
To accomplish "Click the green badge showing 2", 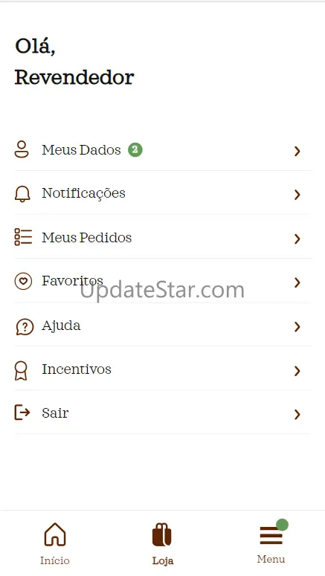I will [x=135, y=149].
